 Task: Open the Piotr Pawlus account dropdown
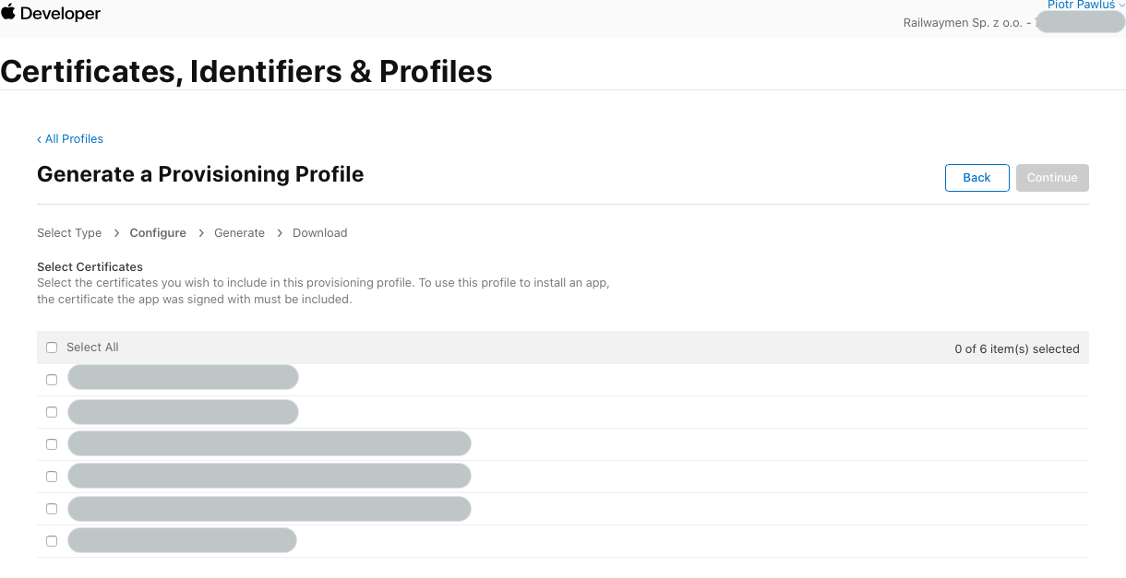[1085, 5]
